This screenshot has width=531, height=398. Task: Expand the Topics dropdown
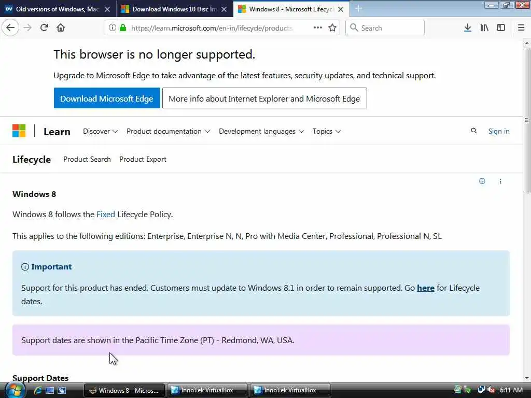327,131
